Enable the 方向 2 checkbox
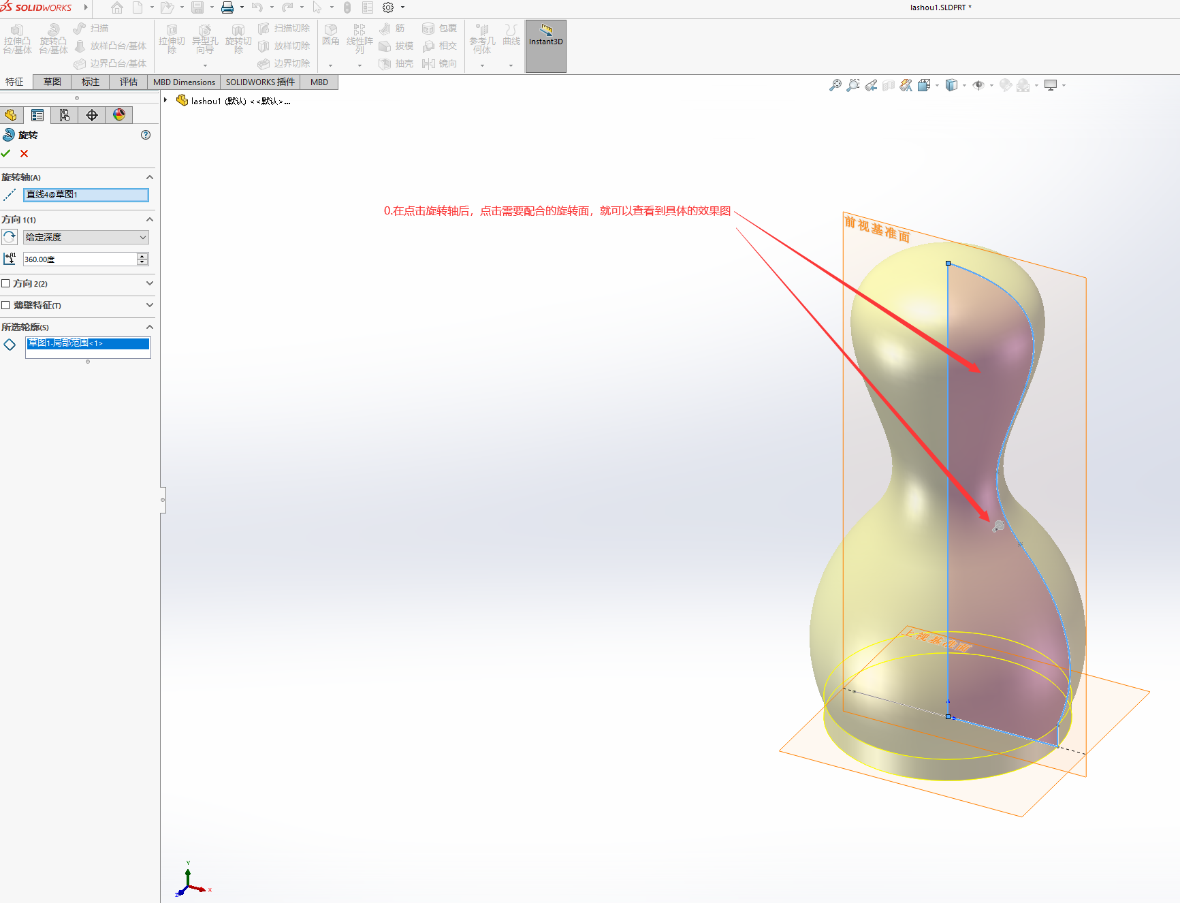This screenshot has width=1180, height=903. tap(5, 283)
